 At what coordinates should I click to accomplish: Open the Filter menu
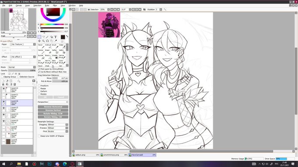[55, 6]
